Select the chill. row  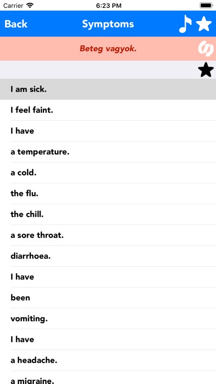coord(108,215)
